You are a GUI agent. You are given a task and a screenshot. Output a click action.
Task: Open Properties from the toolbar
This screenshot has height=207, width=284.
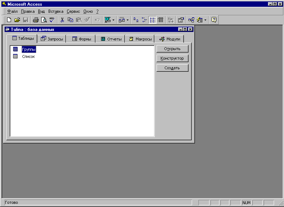click(x=181, y=20)
